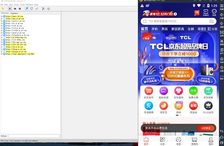Screen dimensions: 224x146
Task: Open the 分类 list beside category tabs
Action: tap(212, 29)
